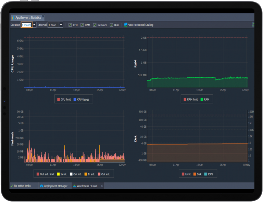This screenshot has height=202, width=263.
Task: Close the AppServer Statistics tab
Action: pyautogui.click(x=43, y=17)
